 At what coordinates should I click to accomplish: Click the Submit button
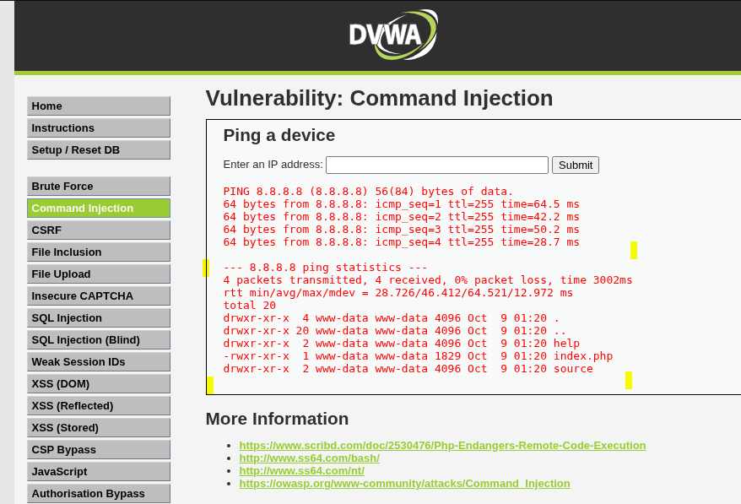(x=575, y=165)
